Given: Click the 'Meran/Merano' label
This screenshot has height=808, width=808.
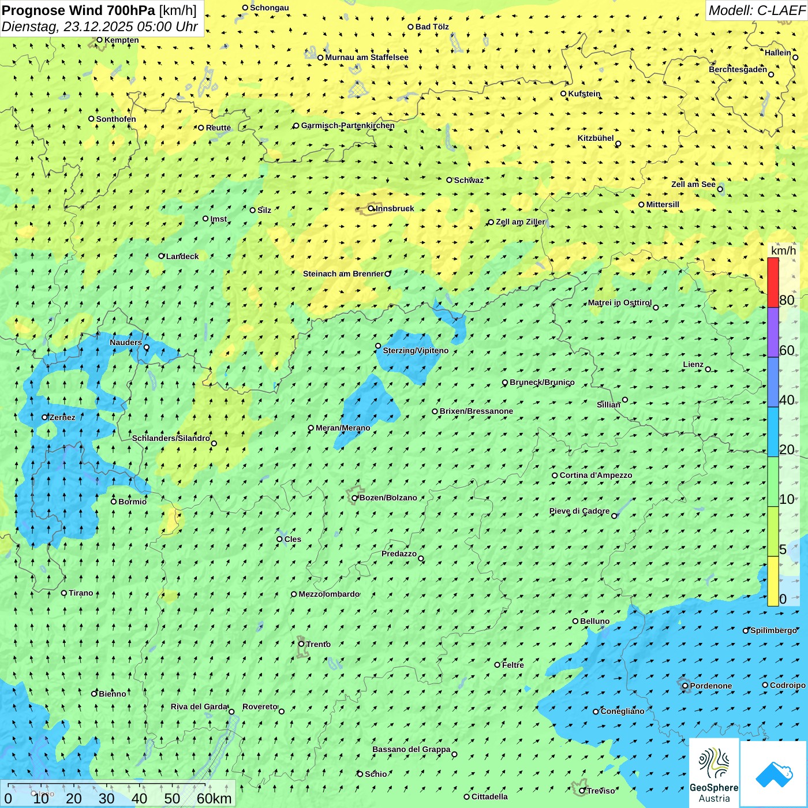Looking at the screenshot, I should (x=343, y=428).
